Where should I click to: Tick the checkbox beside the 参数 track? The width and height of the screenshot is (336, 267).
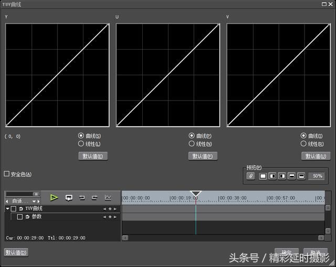20,216
